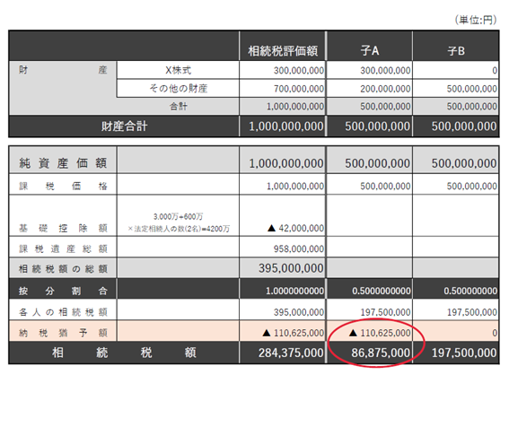
Task: Click the その他の財産 row label
Action: coord(179,88)
